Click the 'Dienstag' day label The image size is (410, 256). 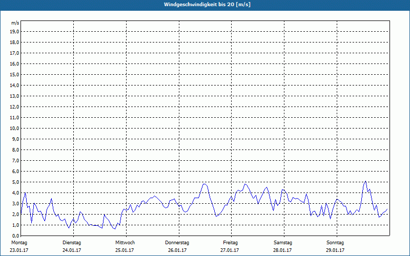72,243
